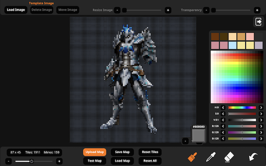Click left arrow of H hue slider
266x166 pixels.
click(223, 108)
